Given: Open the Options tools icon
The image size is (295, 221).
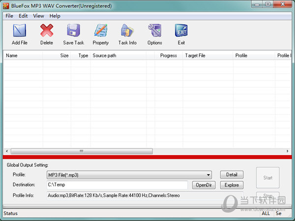Looking at the screenshot, I should point(155,30).
